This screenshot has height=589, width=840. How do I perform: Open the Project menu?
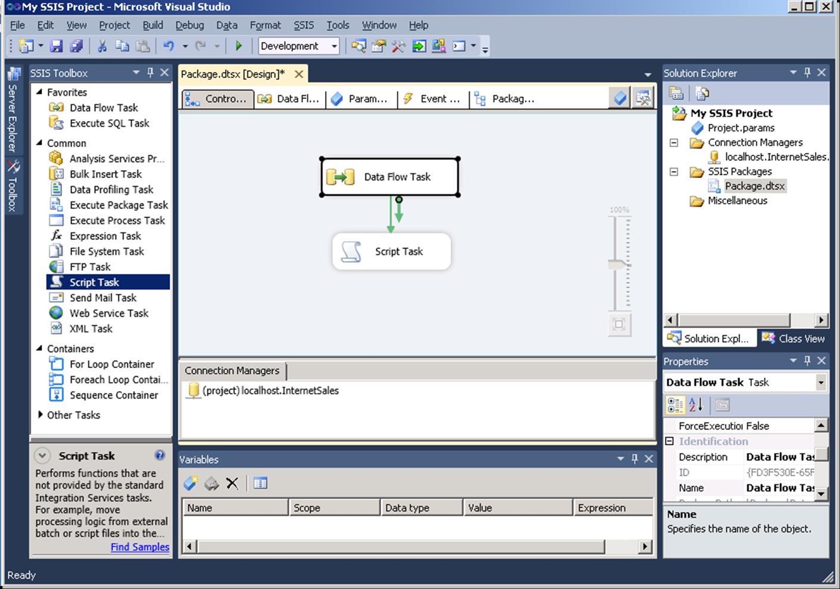(x=114, y=25)
